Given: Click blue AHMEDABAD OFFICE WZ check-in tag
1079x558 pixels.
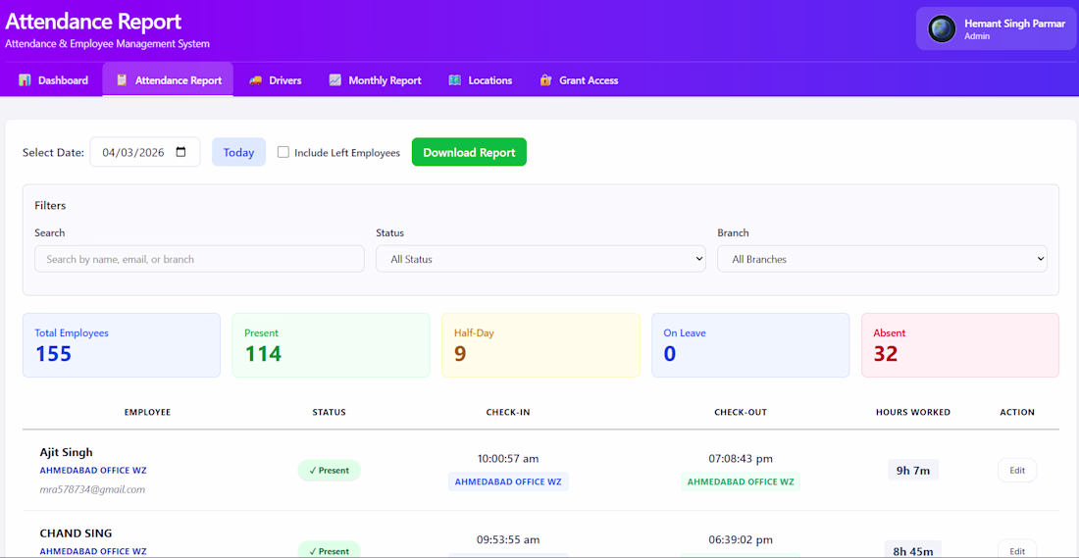Looking at the screenshot, I should (508, 482).
